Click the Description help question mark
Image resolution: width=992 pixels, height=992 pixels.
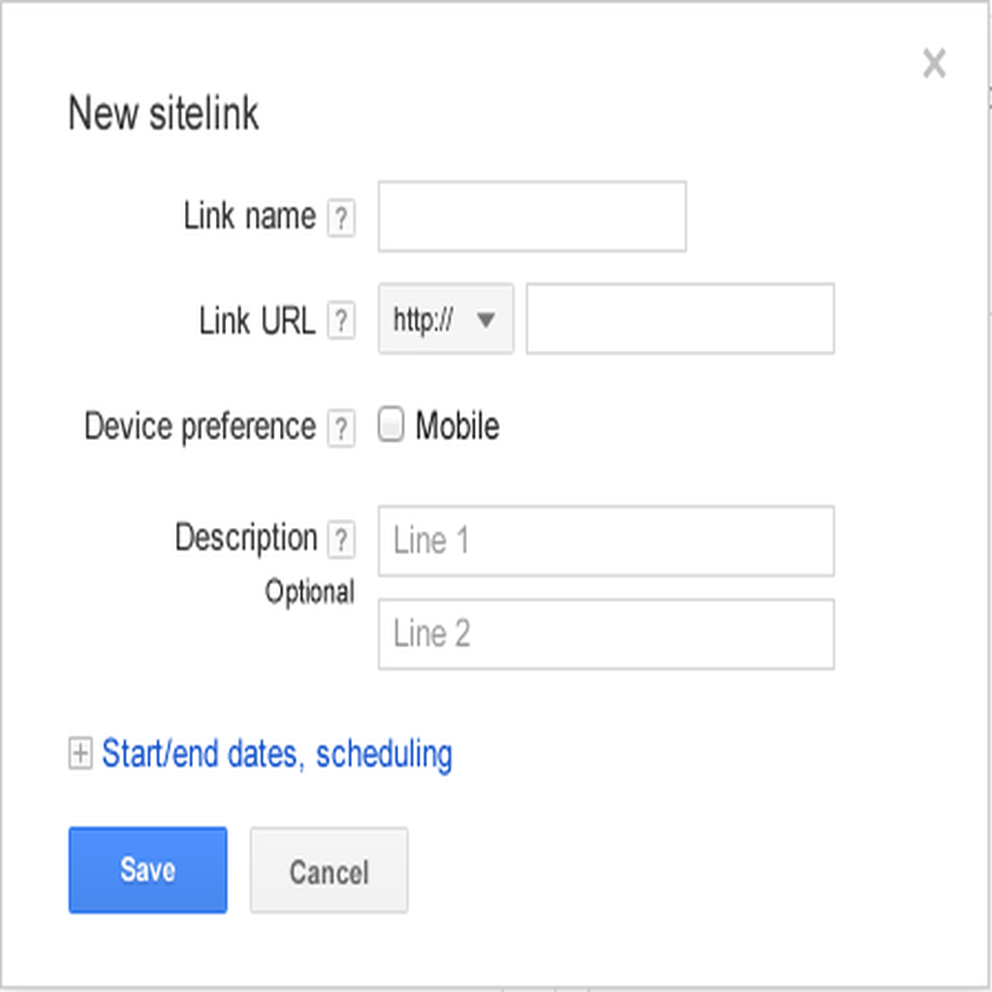click(x=341, y=540)
